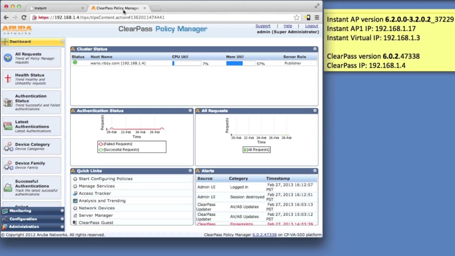Open the browser hamburger menu
The image size is (455, 256).
click(317, 17)
